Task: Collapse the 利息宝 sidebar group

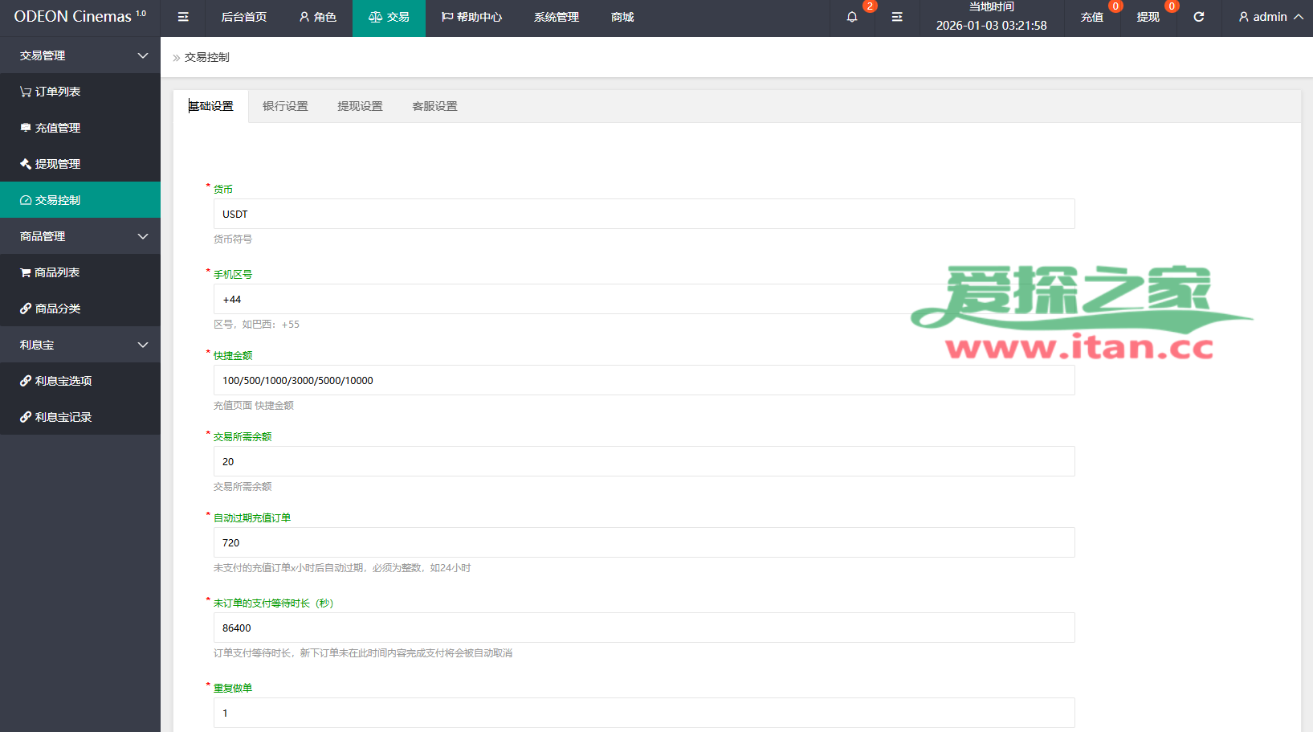Action: coord(80,345)
